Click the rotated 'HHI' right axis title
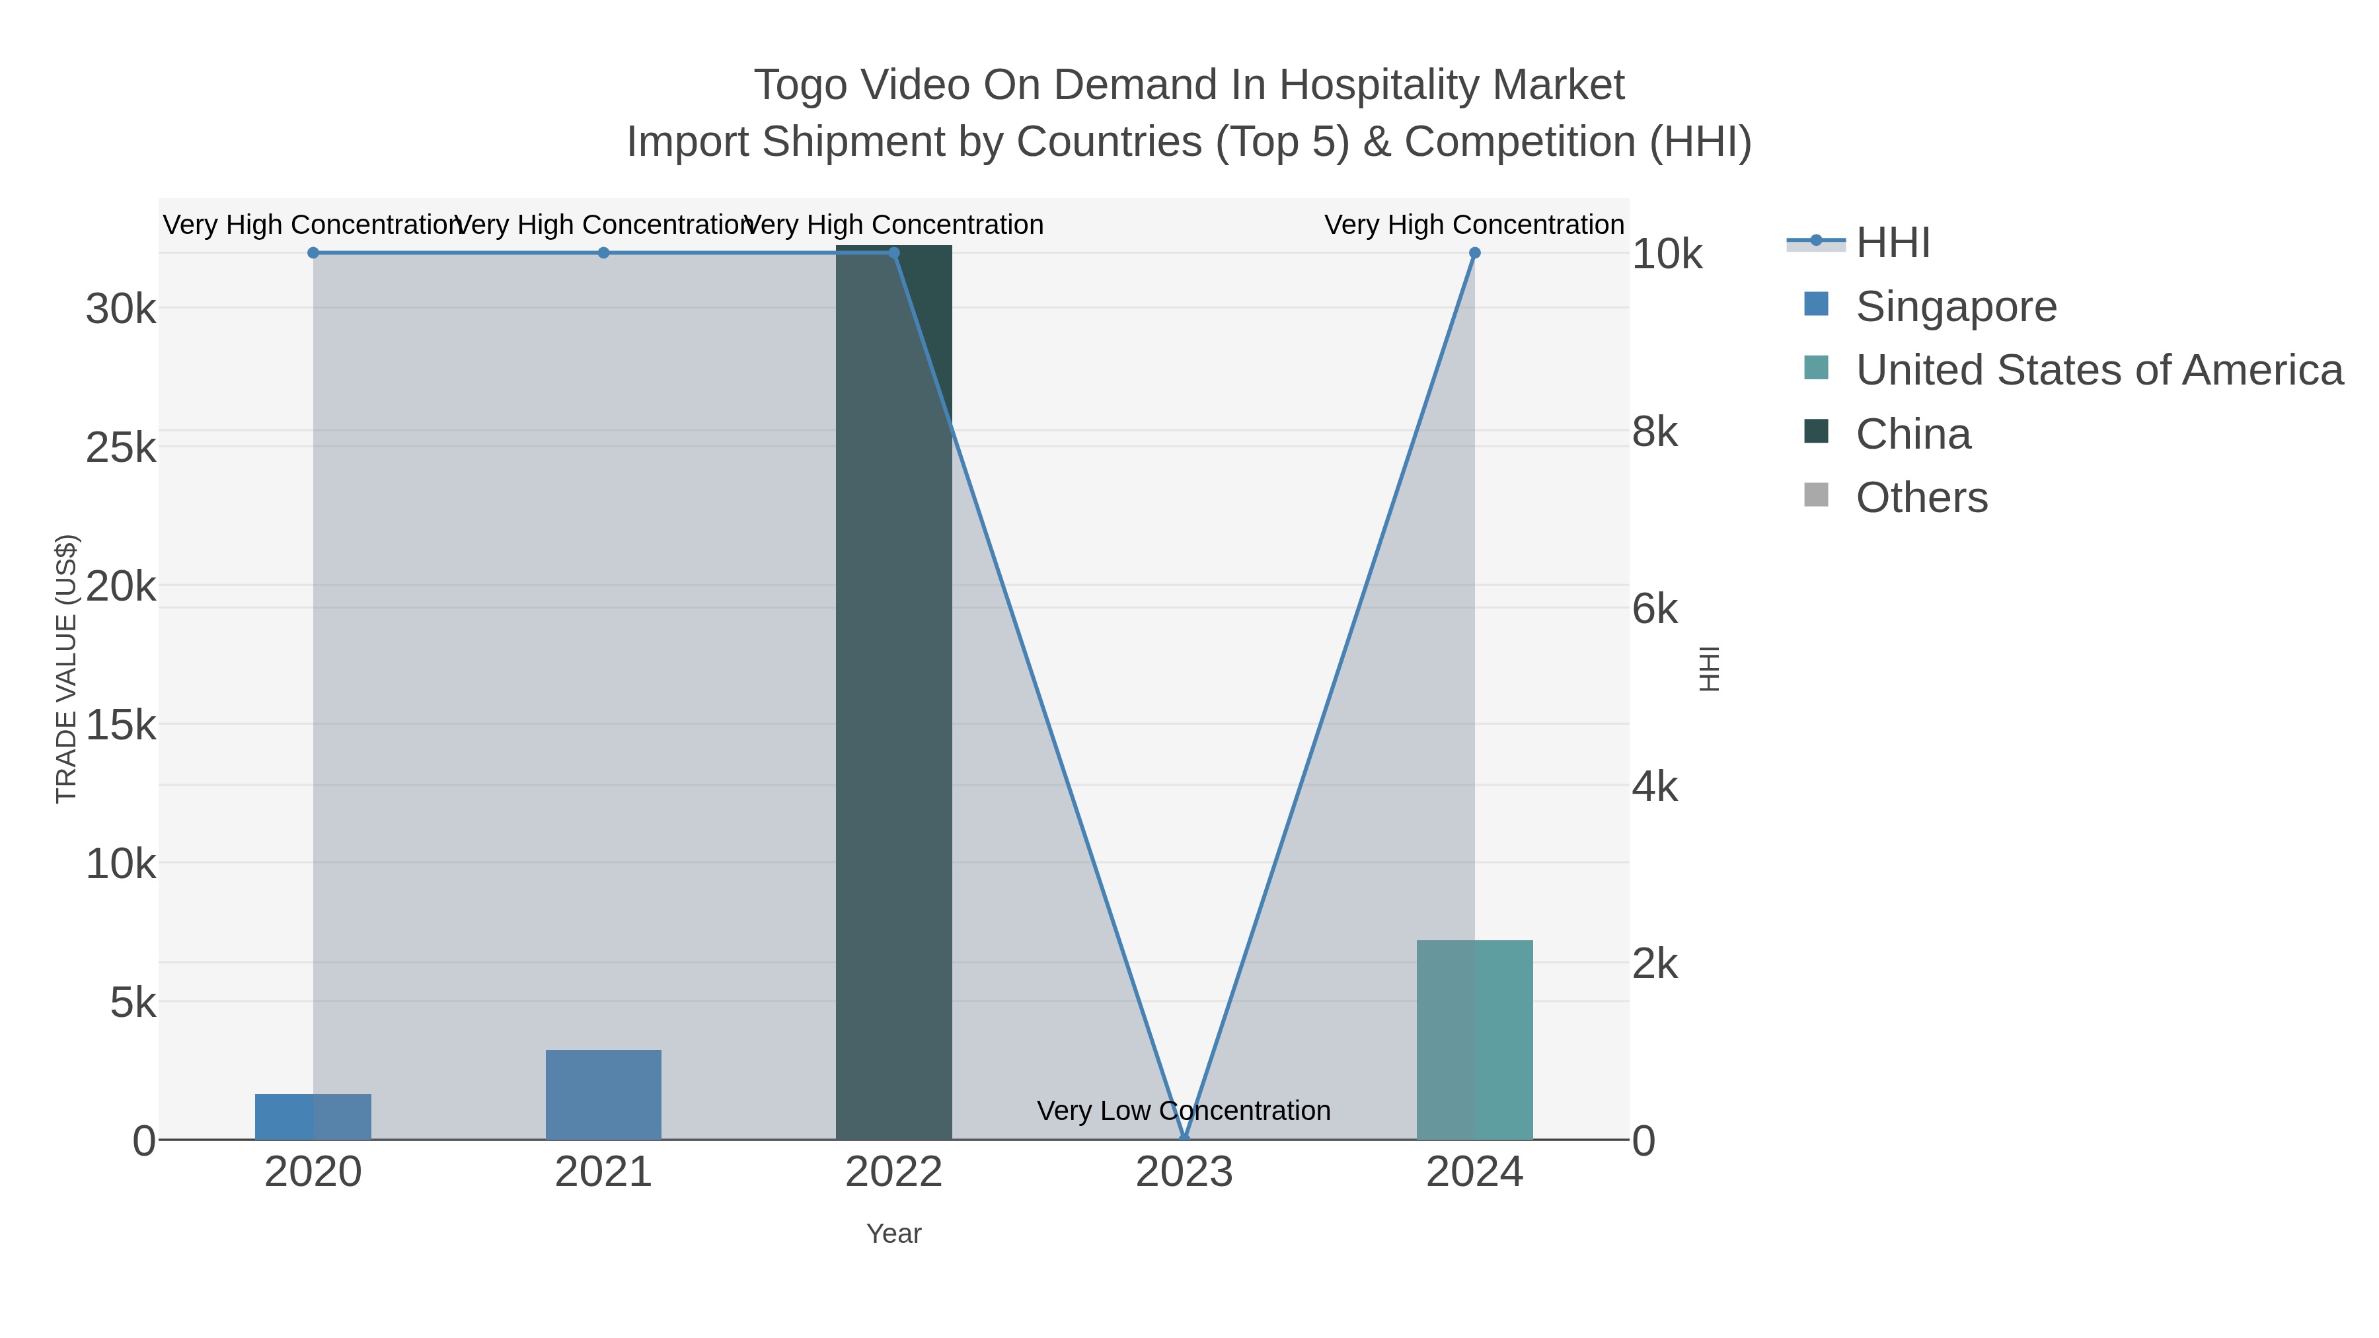2379x1338 pixels. tap(1710, 669)
